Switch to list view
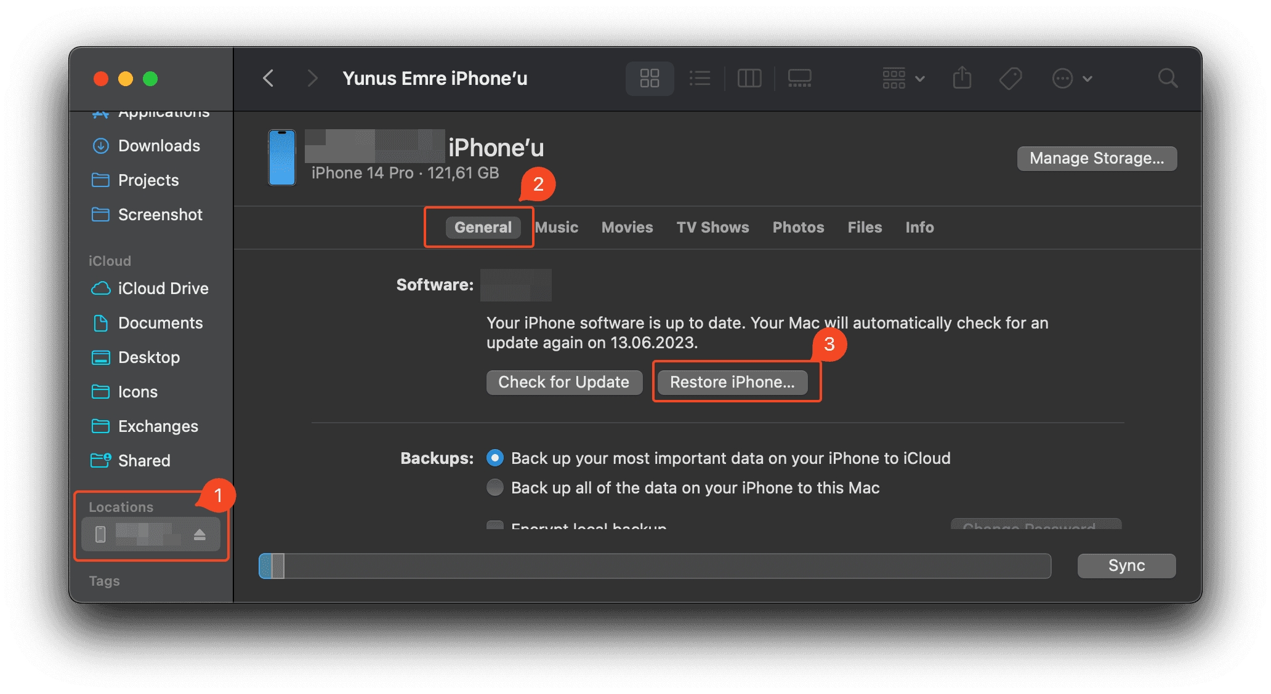The width and height of the screenshot is (1271, 694). (x=700, y=78)
